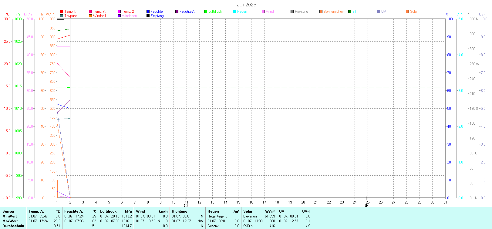
Task: Click the black Empfang legend swatch
Action: coord(148,16)
